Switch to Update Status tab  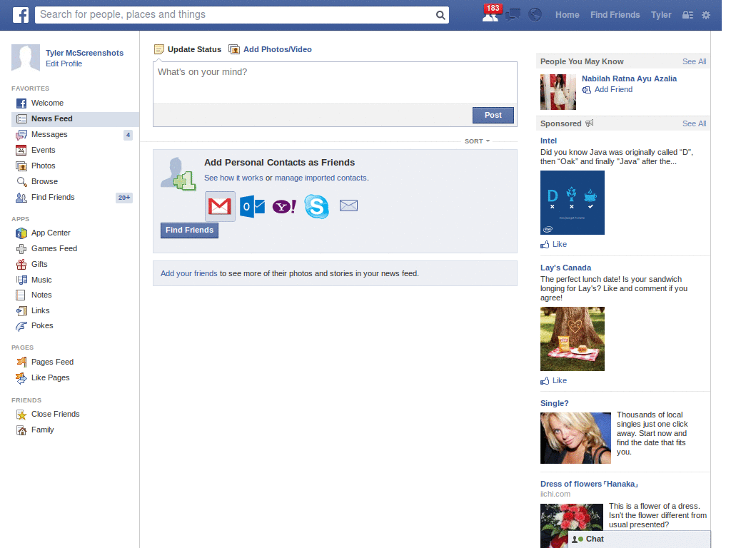188,49
